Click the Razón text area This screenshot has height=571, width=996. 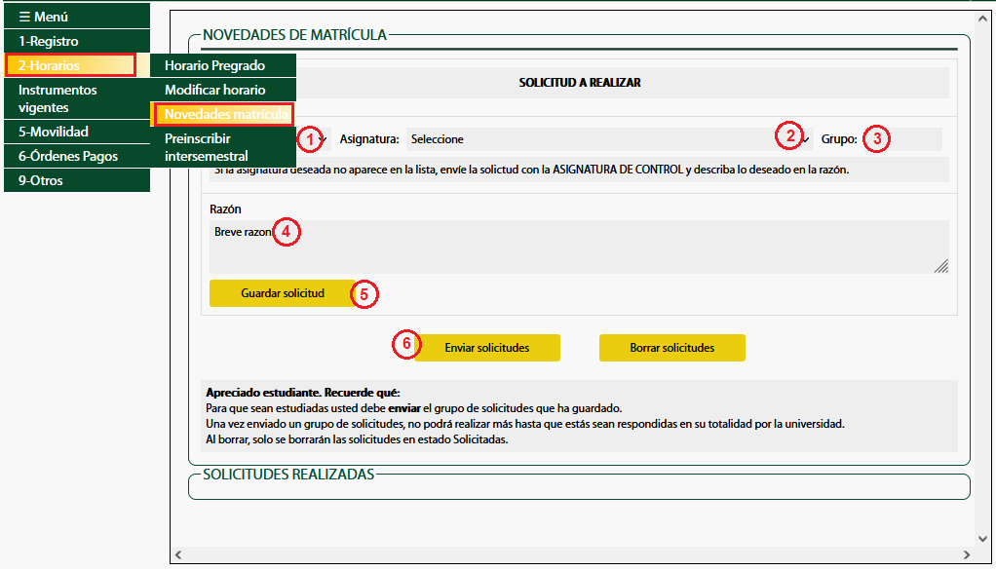tap(579, 247)
